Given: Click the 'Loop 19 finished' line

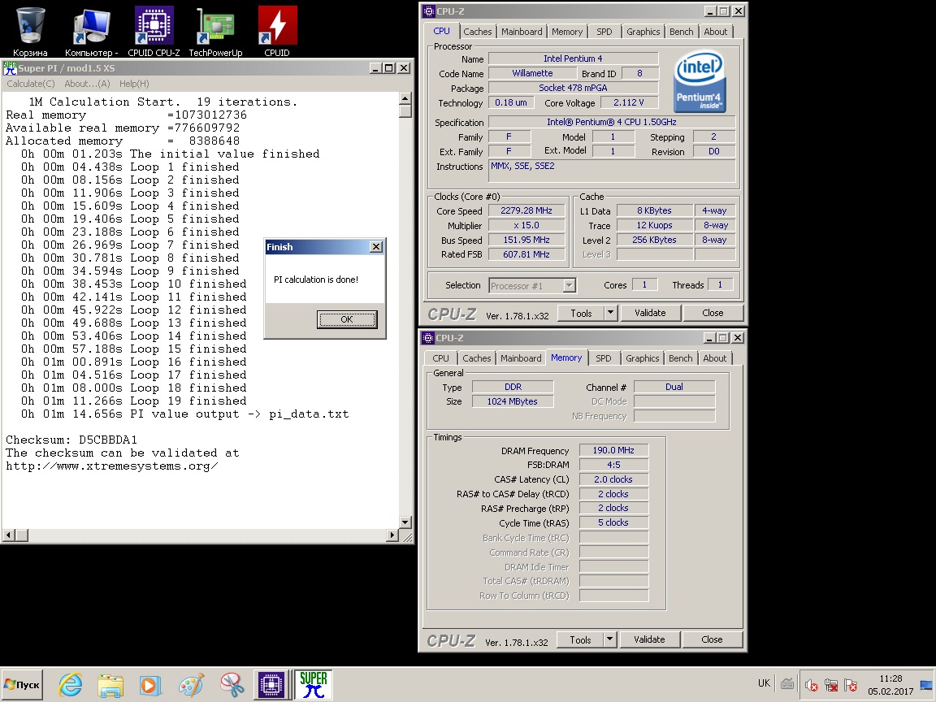Looking at the screenshot, I should [x=188, y=401].
